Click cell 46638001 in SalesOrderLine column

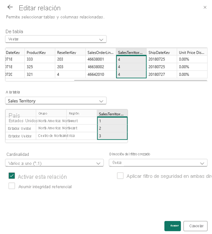101,59
